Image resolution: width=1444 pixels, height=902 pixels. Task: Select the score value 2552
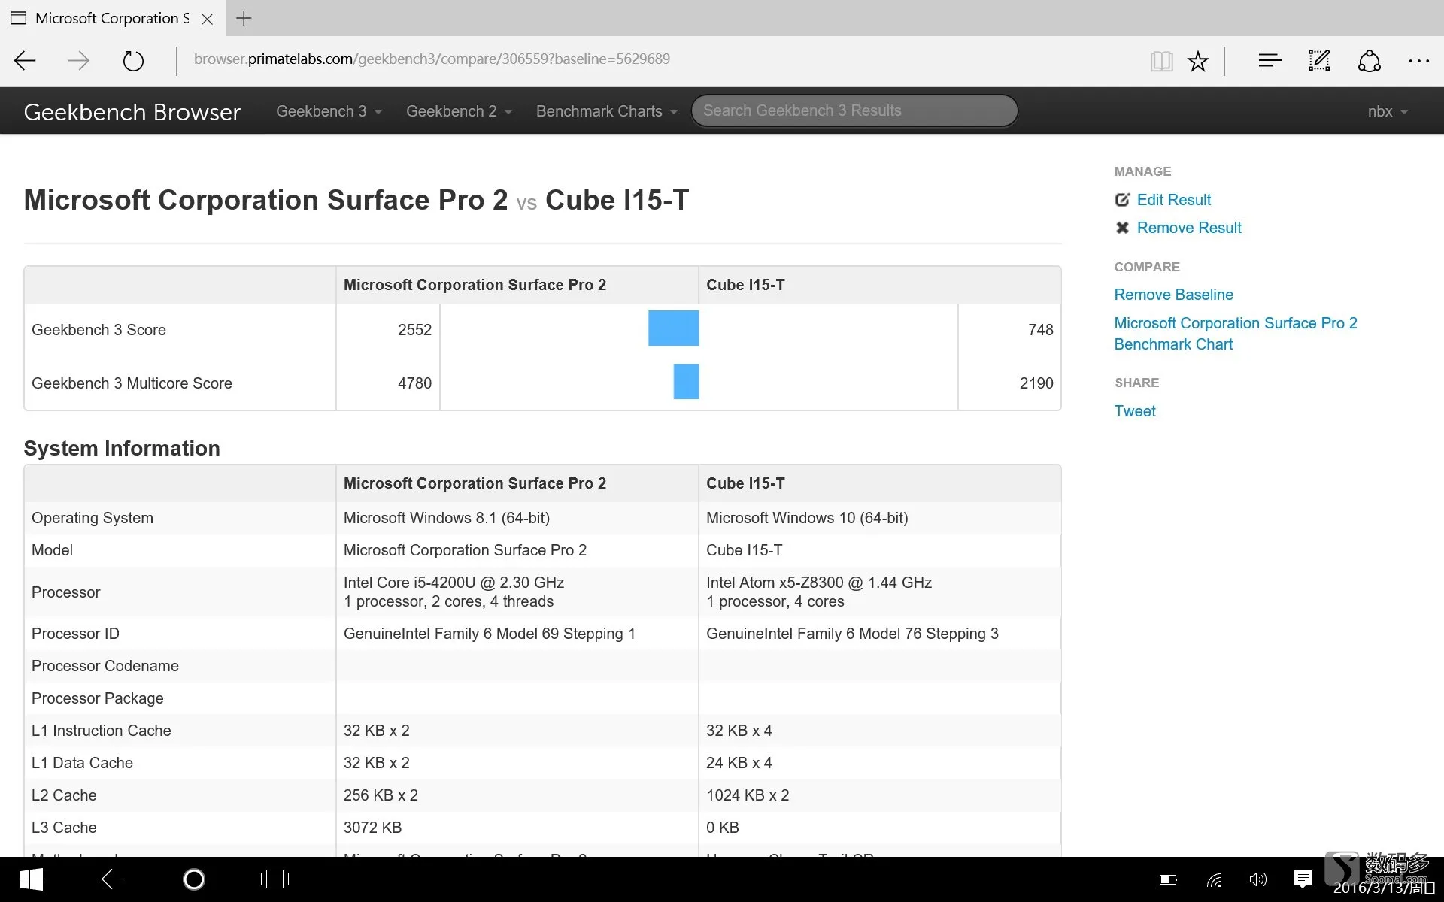point(414,330)
